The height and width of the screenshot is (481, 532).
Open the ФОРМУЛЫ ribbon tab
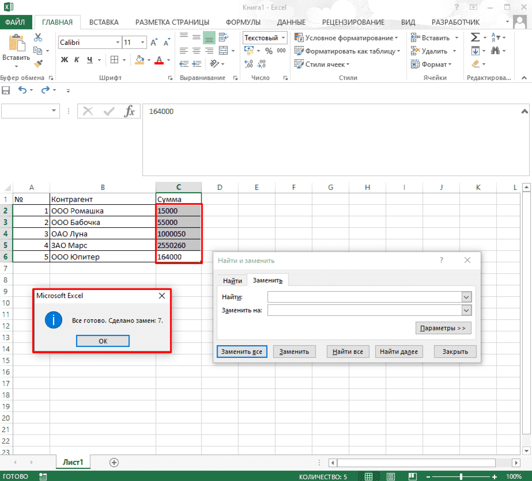click(243, 22)
